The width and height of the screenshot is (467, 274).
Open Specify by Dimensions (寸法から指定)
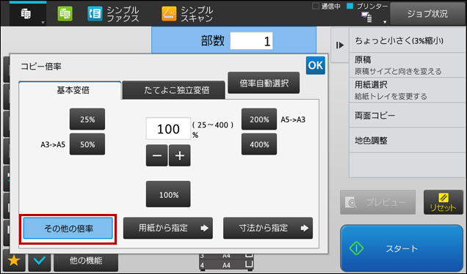click(x=268, y=229)
